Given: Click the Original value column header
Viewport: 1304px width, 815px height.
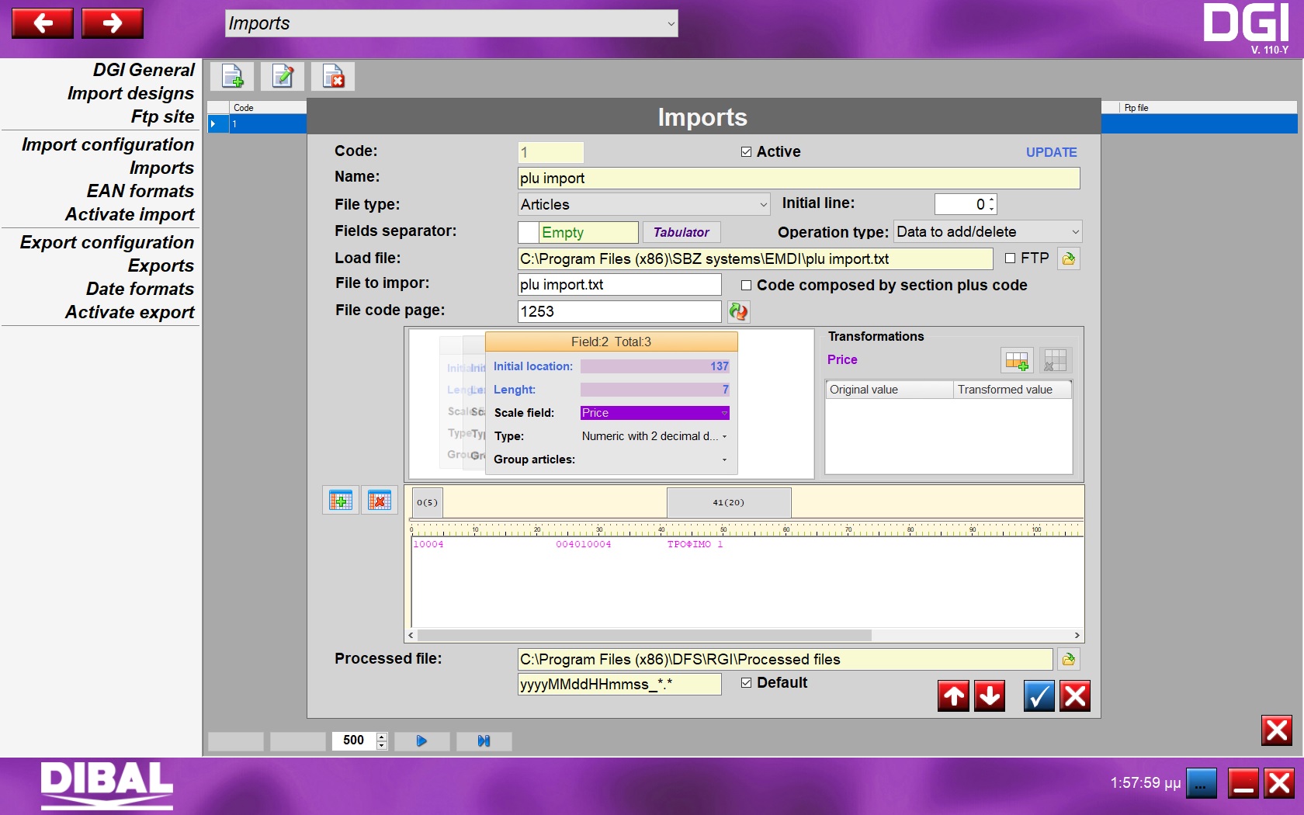Looking at the screenshot, I should (890, 390).
